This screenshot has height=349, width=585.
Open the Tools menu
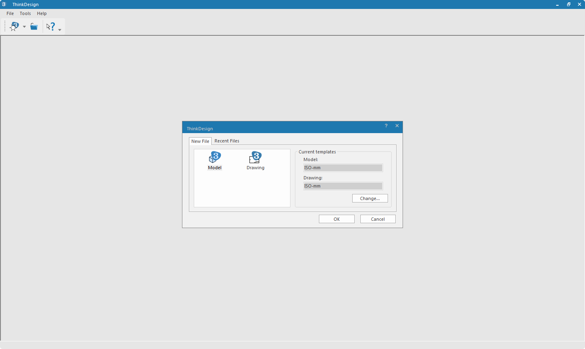point(25,13)
